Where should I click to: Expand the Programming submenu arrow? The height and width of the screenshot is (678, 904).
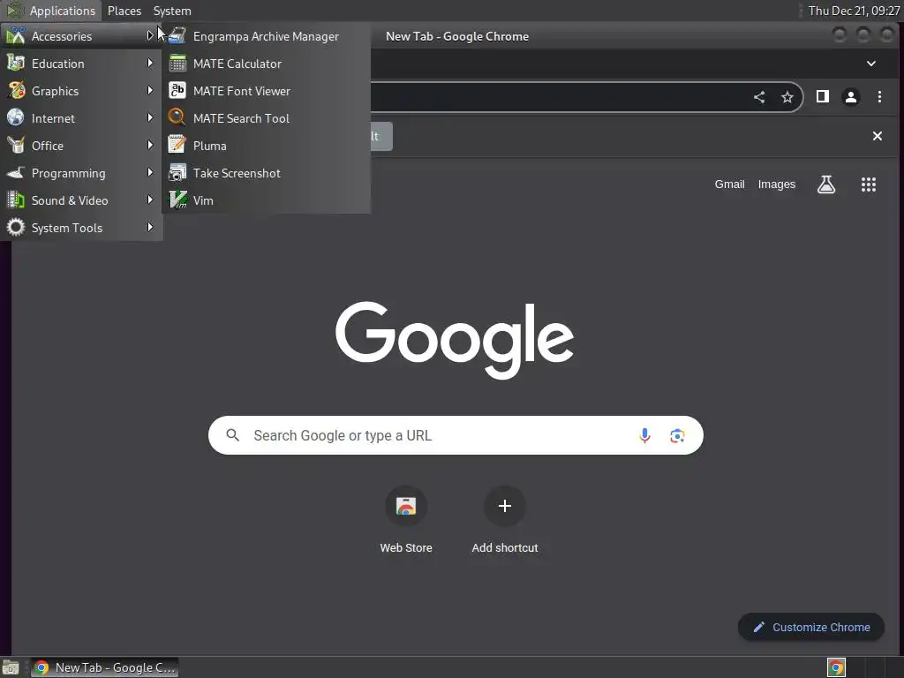point(150,172)
